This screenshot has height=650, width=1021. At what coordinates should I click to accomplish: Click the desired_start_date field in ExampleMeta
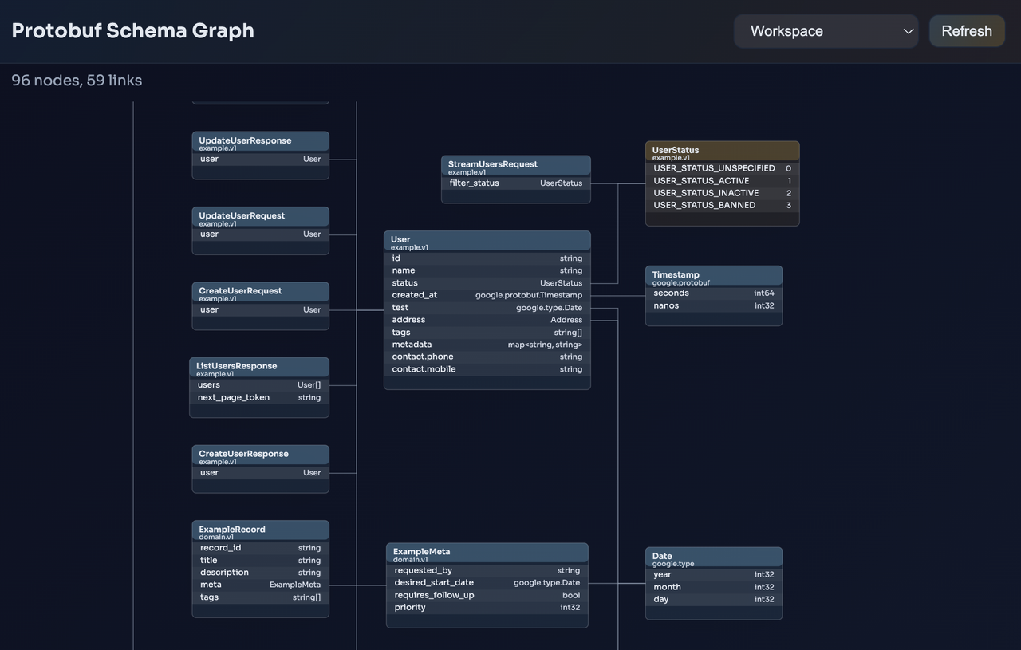[487, 582]
